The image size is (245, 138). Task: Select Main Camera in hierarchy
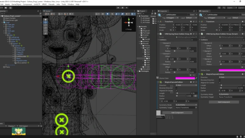(10, 18)
